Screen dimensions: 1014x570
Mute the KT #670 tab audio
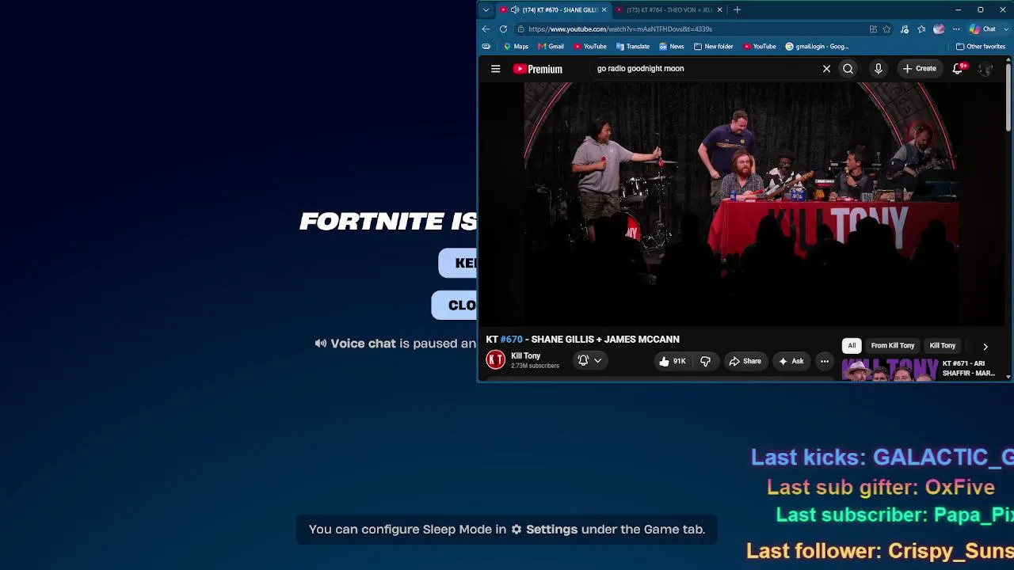pyautogui.click(x=515, y=10)
